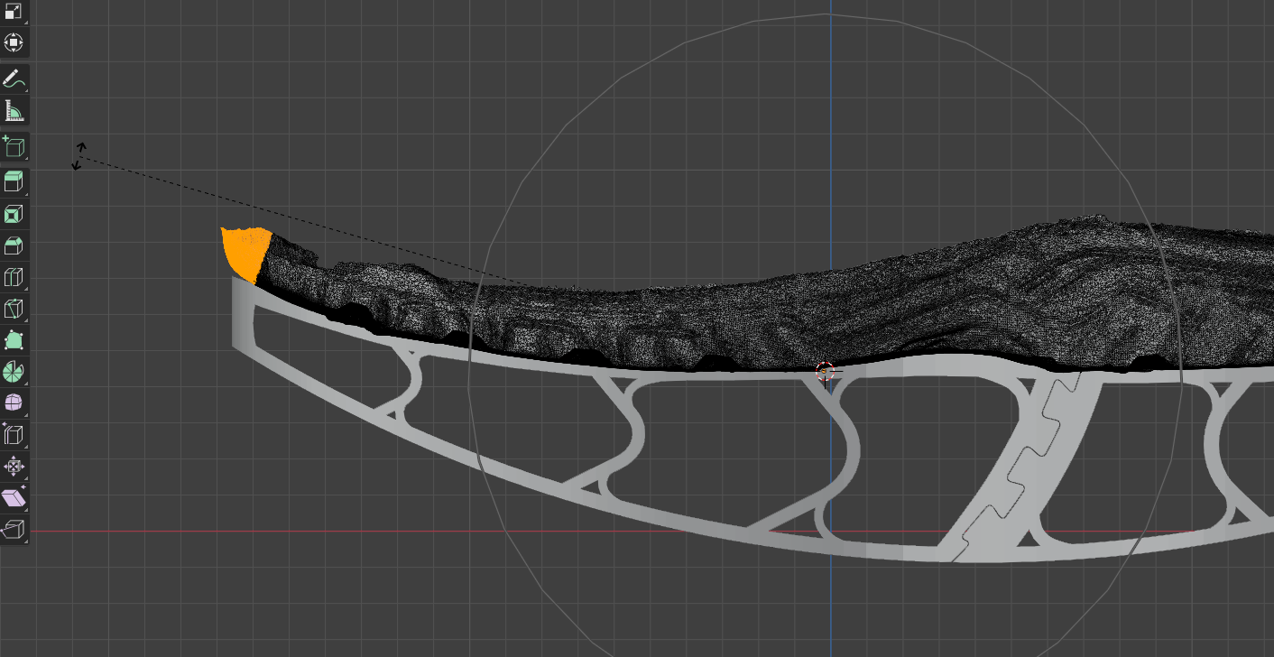Screen dimensions: 1274x657
Task: Activate the Extrude Region tool
Action: [14, 182]
